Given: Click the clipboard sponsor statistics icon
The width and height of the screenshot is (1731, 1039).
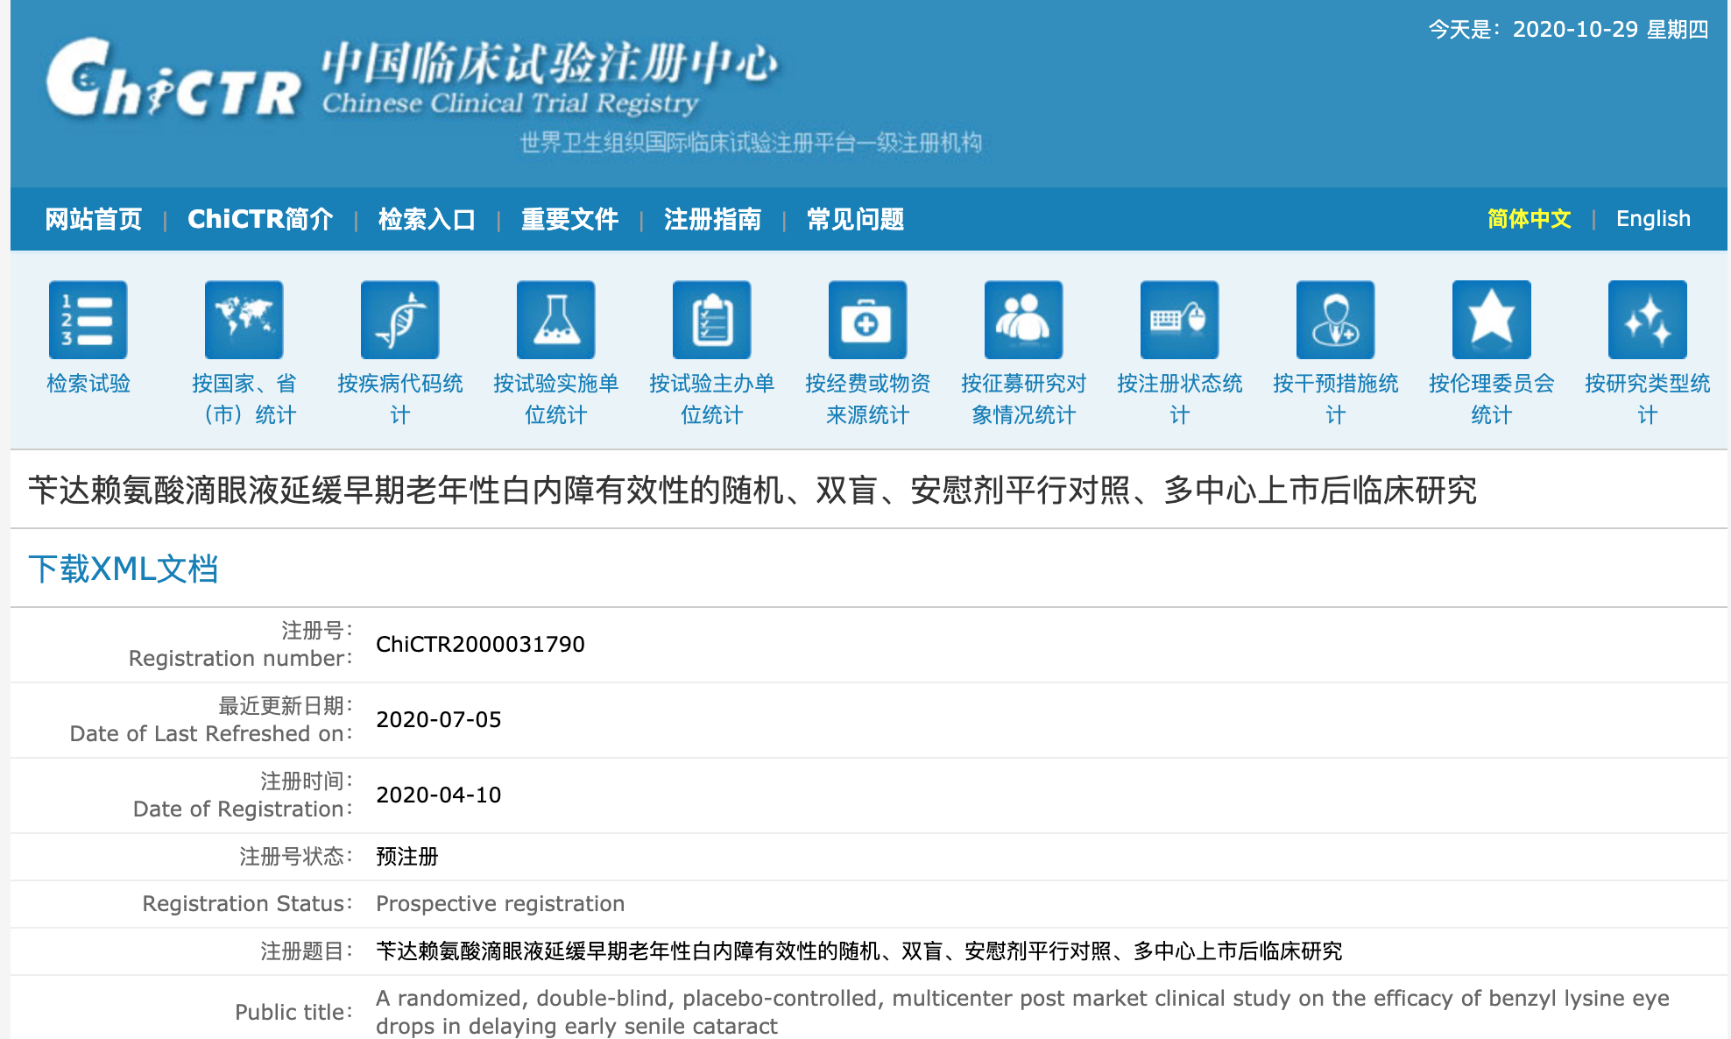Looking at the screenshot, I should pos(711,320).
